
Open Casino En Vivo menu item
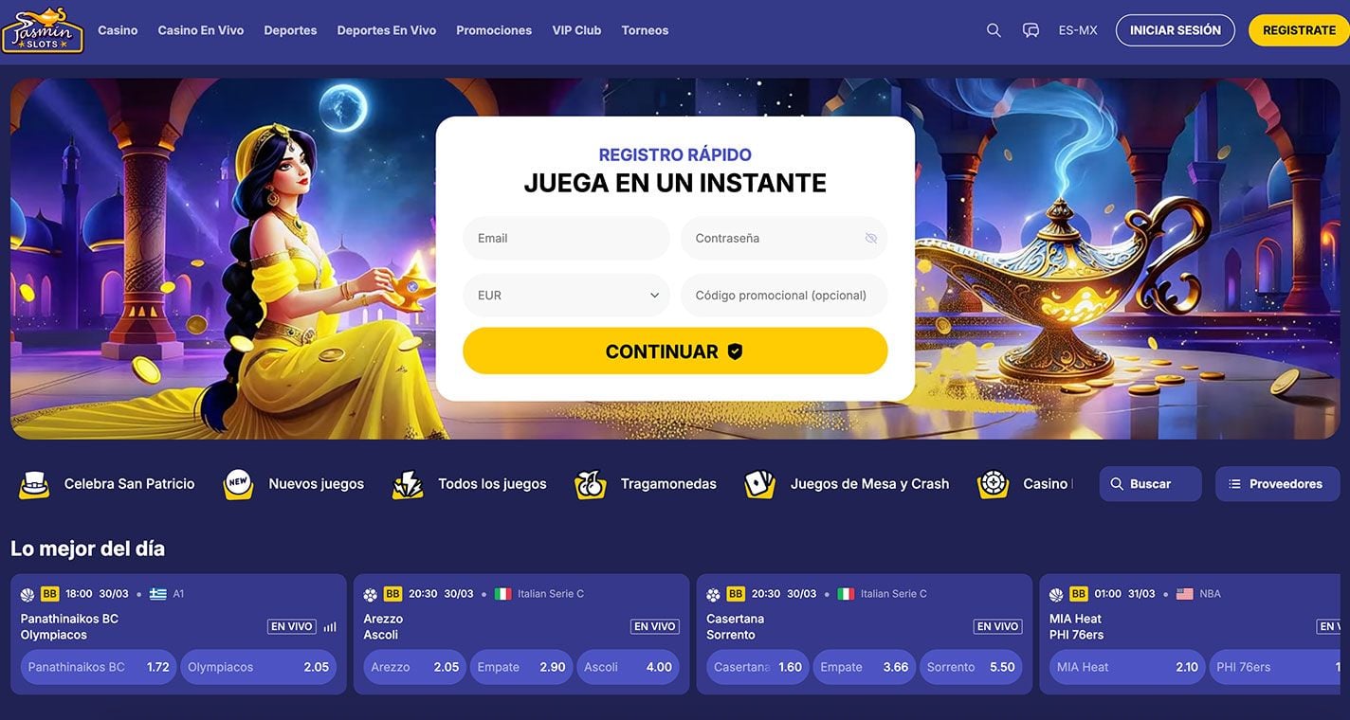coord(201,30)
